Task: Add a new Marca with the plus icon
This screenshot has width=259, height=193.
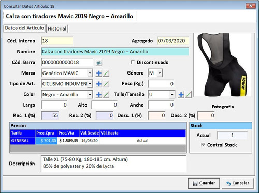Action: (99, 73)
